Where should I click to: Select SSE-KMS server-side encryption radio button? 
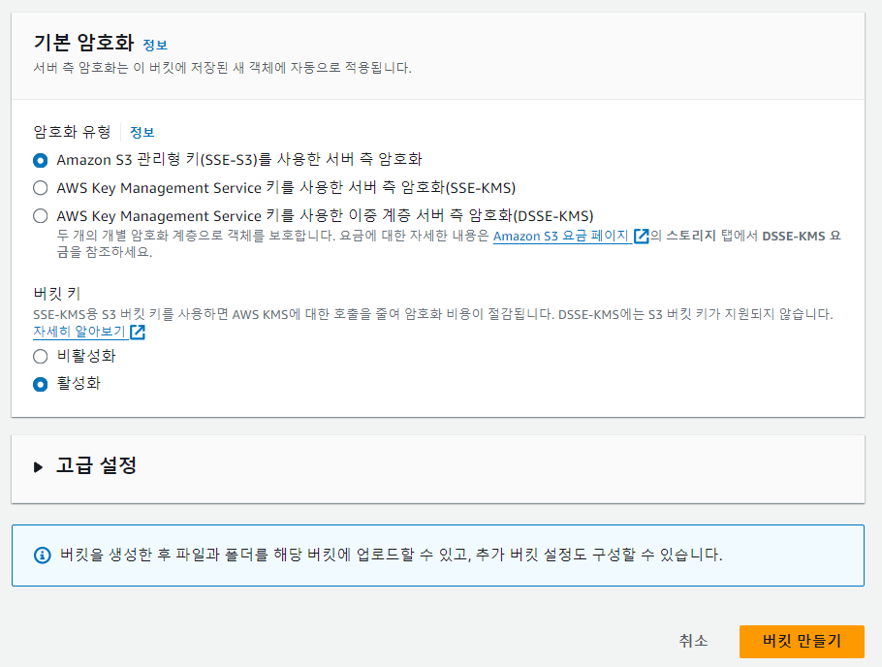(x=41, y=188)
